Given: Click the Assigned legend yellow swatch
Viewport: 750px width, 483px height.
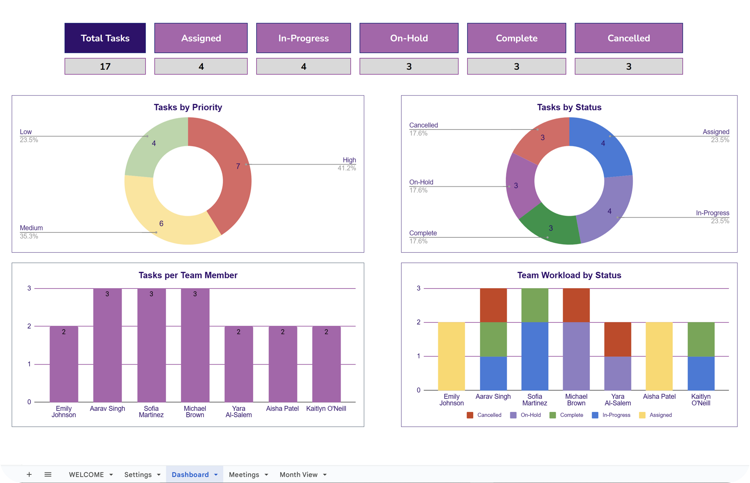Looking at the screenshot, I should (642, 415).
